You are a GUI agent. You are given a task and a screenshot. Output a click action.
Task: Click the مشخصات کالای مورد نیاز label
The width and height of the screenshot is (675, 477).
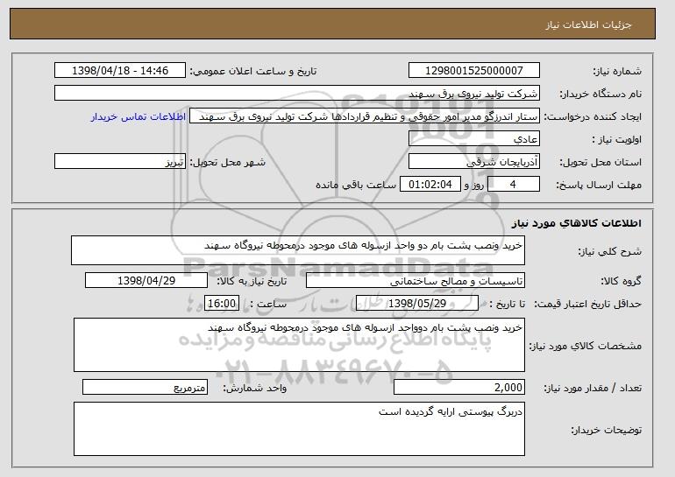coord(585,346)
